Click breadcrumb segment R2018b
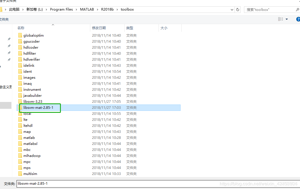This screenshot has width=300, height=189. coord(107,9)
